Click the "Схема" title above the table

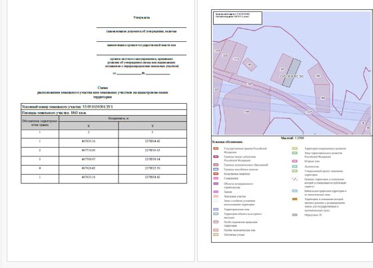click(103, 88)
